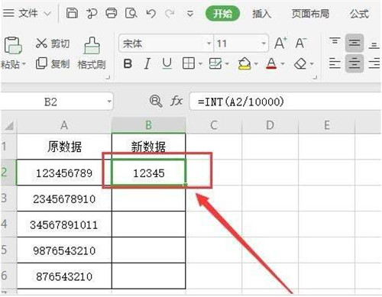Click the 复制 copy button
Image resolution: width=382 pixels, height=297 pixels.
click(x=53, y=63)
